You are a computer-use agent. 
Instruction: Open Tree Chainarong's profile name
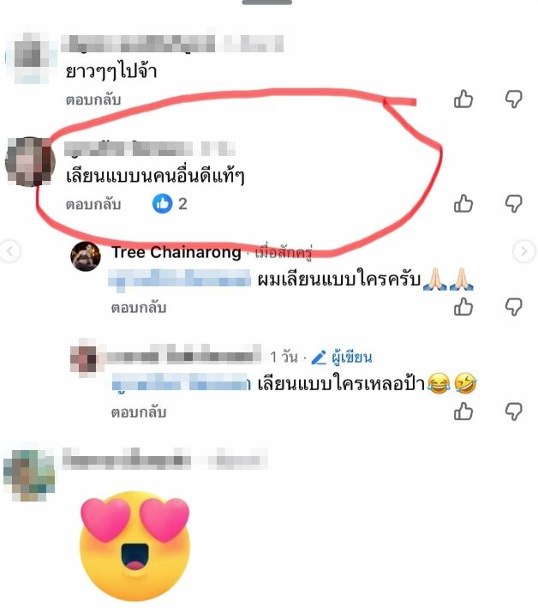click(176, 252)
